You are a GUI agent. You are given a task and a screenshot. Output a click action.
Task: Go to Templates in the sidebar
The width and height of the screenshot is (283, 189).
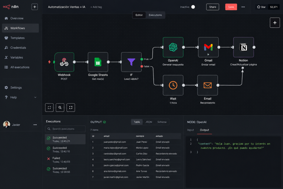[17, 38]
